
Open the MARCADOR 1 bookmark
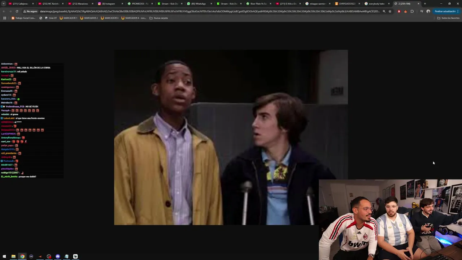[68, 18]
